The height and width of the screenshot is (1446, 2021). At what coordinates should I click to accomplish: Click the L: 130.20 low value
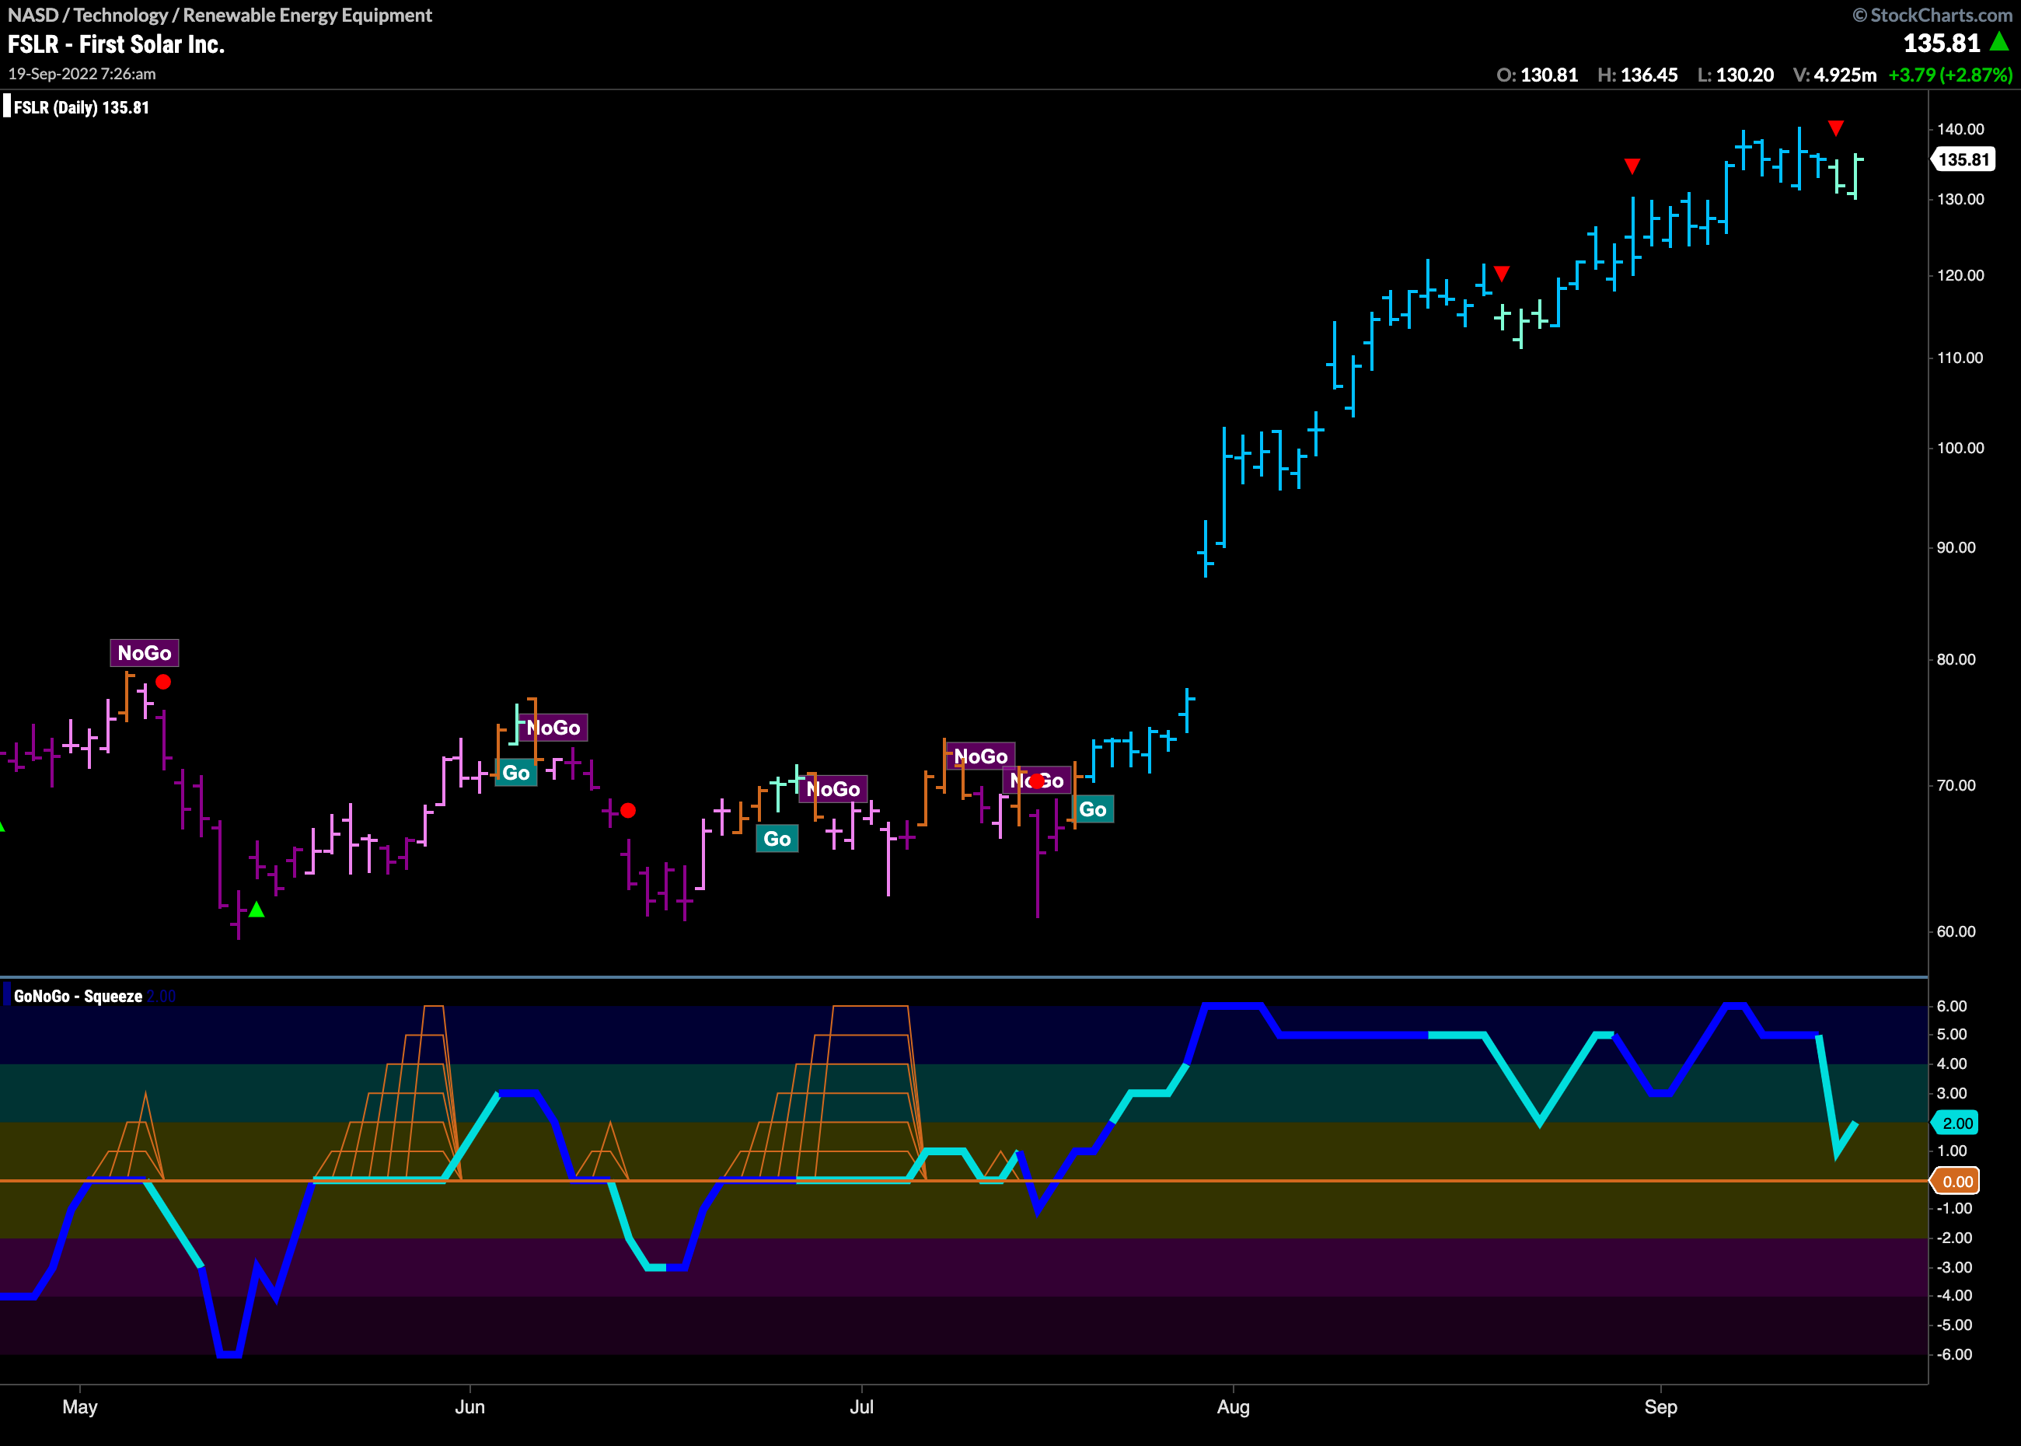point(1735,75)
